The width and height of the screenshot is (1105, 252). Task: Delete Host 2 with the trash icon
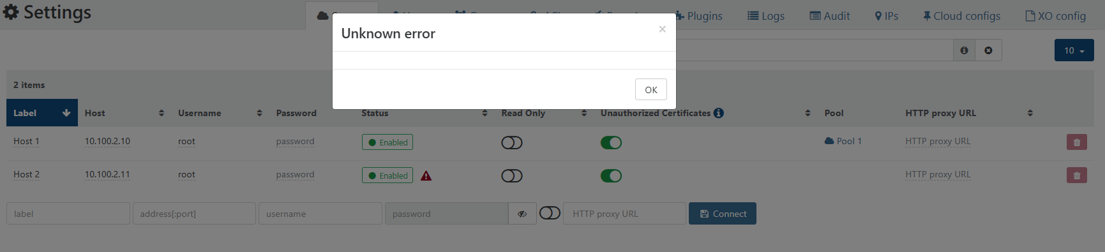[x=1076, y=175]
